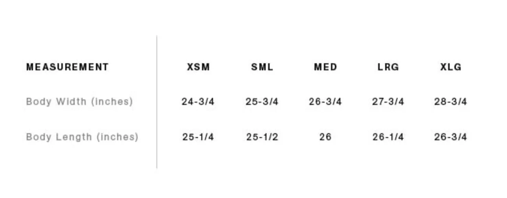Click the SML body length value 25-1/2
Viewport: 507px width, 198px height.
pos(262,137)
